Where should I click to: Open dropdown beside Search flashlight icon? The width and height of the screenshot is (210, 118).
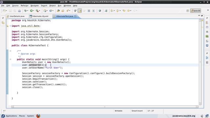pos(70,11)
